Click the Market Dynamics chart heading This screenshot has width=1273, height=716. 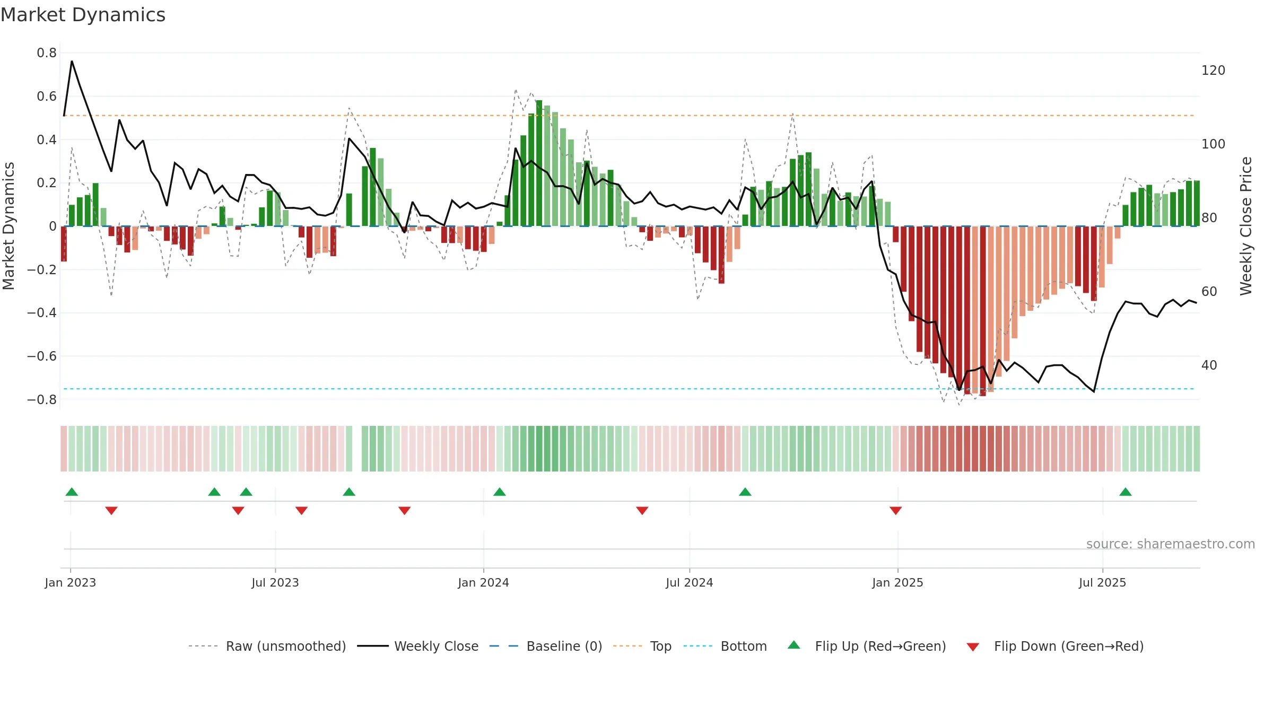click(83, 15)
